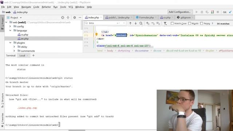Click the Stop square icon

[218, 12]
